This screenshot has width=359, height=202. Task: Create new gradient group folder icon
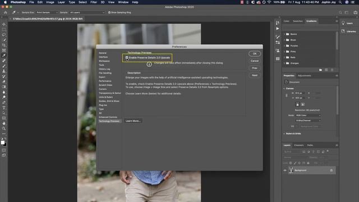(x=320, y=70)
